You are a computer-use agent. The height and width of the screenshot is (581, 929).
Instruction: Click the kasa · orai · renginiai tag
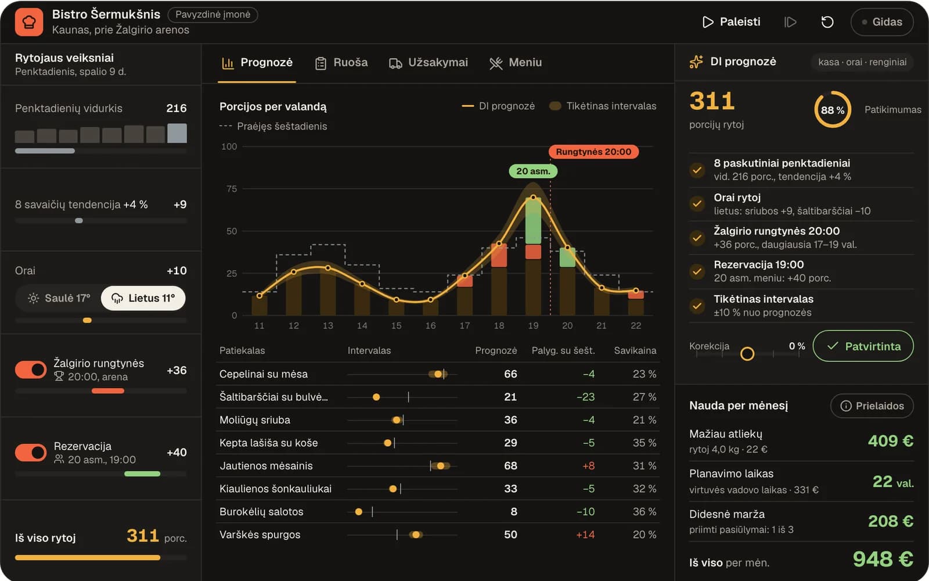862,62
